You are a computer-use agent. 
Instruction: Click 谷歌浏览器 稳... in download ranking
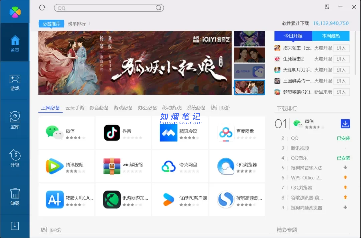click(307, 197)
